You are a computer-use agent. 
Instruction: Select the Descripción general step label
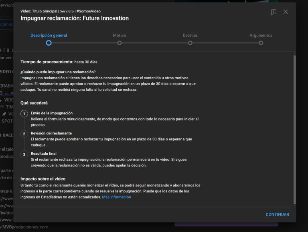[49, 36]
